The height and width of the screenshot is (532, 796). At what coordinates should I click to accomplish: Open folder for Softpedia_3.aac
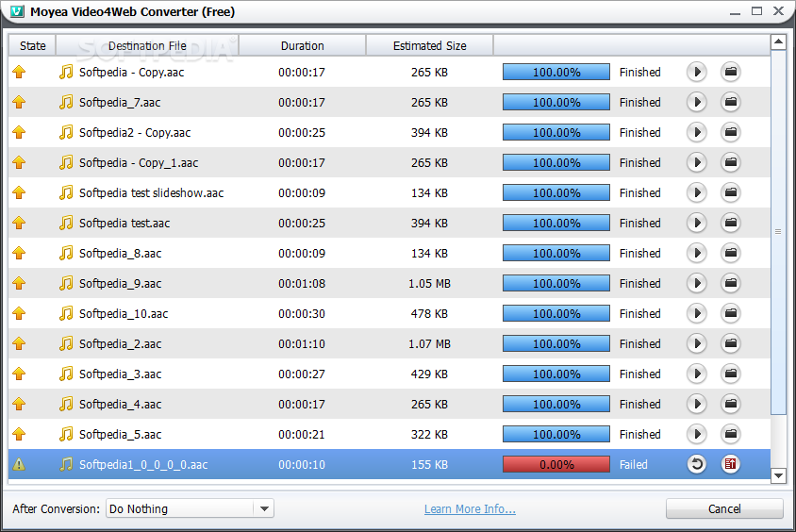pos(731,374)
